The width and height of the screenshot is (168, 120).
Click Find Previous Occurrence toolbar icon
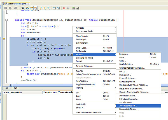tap(27, 8)
